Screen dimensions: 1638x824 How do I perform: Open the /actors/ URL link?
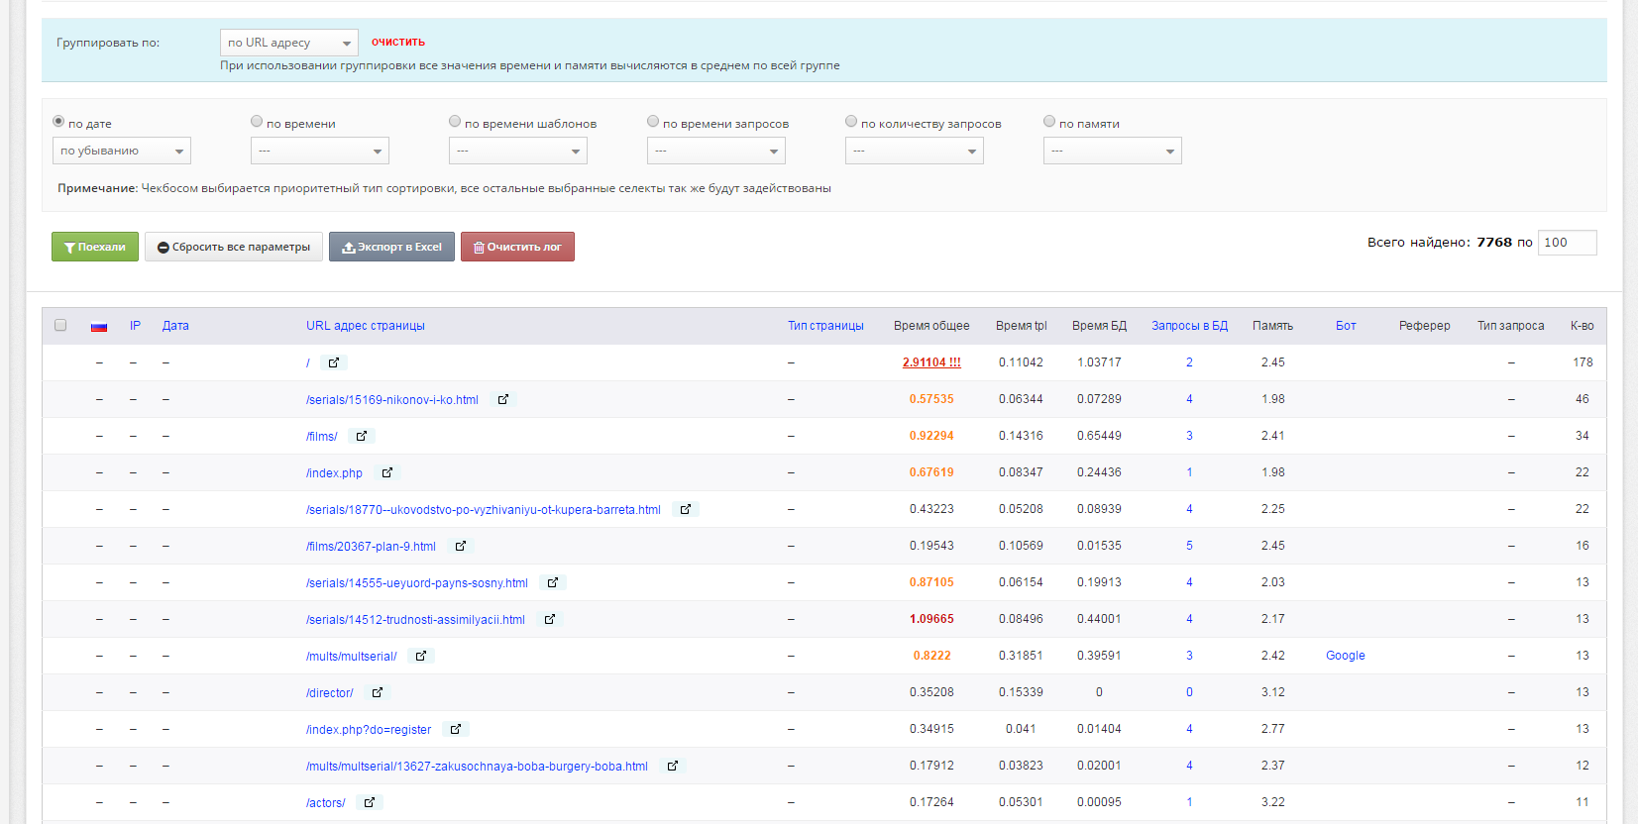(x=326, y=803)
